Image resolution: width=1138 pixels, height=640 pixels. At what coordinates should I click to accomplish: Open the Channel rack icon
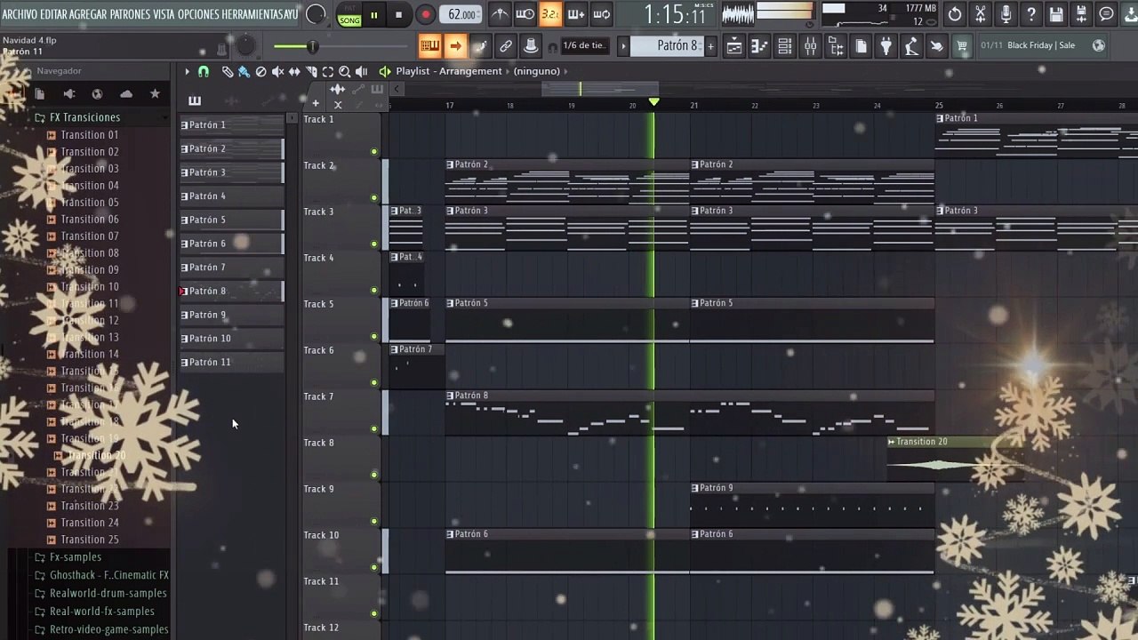pyautogui.click(x=785, y=46)
